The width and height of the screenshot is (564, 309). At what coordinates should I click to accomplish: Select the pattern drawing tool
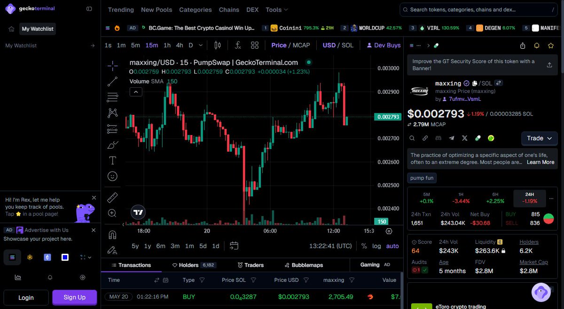(x=112, y=113)
